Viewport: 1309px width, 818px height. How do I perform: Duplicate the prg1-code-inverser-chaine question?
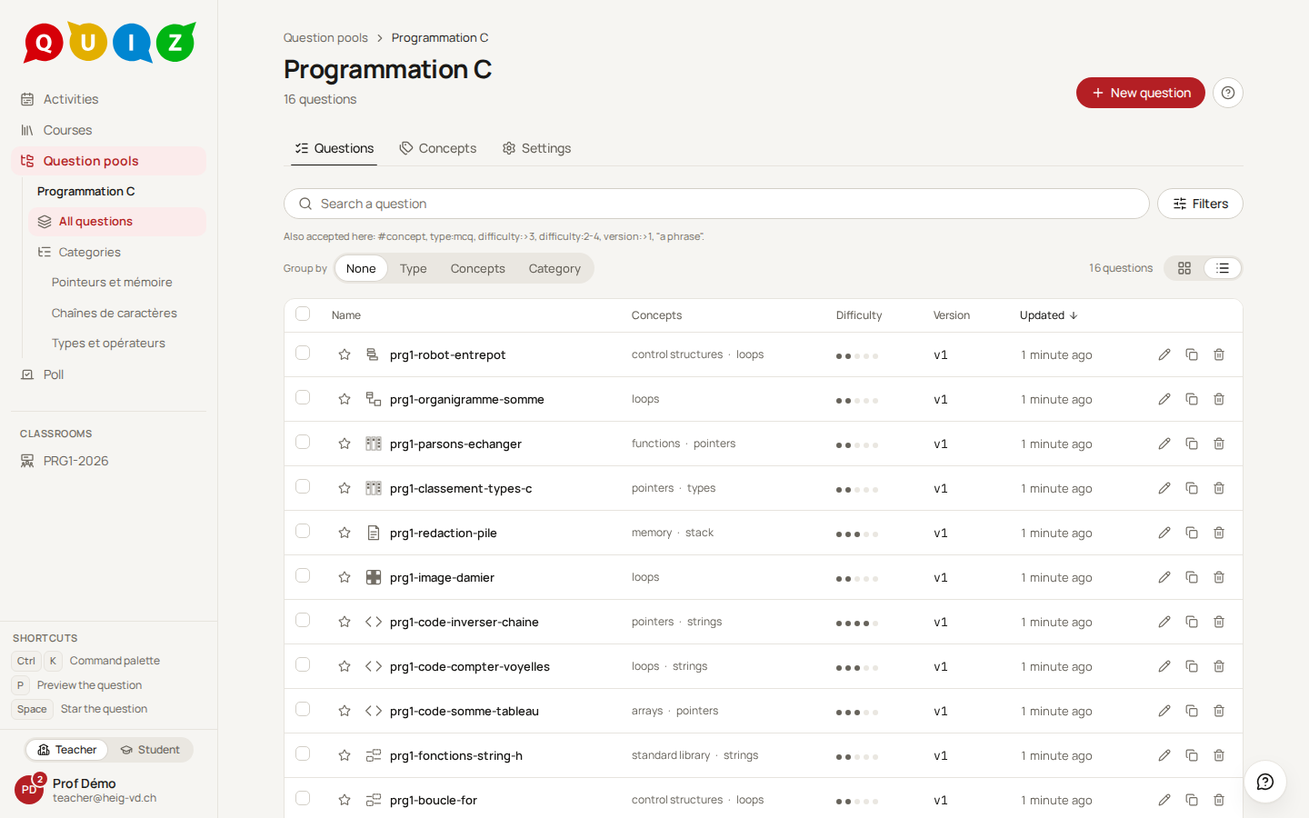tap(1192, 622)
